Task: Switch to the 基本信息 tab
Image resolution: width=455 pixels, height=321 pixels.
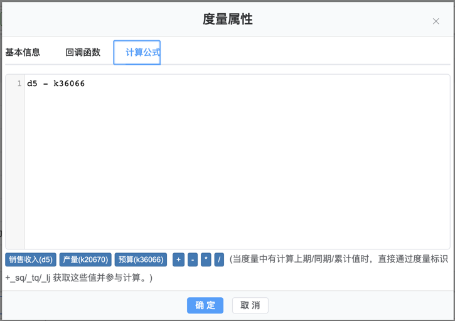Action: pos(23,53)
